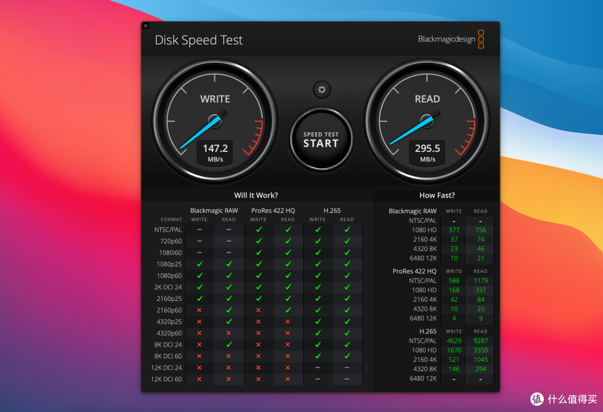Click the Blackmagic RAW read cross for 4320p60

228,333
